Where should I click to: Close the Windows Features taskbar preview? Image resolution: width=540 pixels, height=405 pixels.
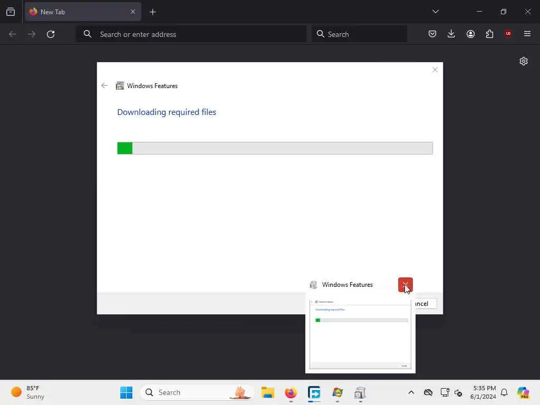[406, 285]
